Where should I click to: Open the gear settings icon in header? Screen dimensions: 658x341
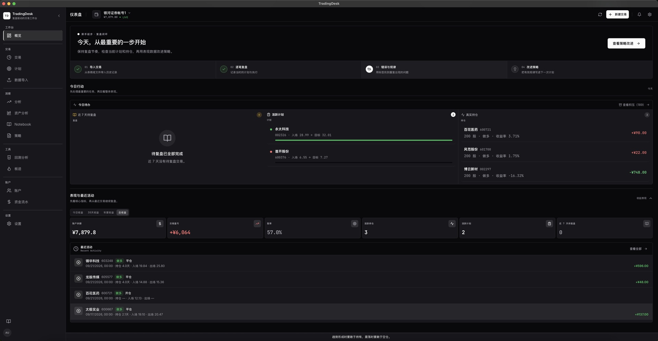(x=649, y=15)
